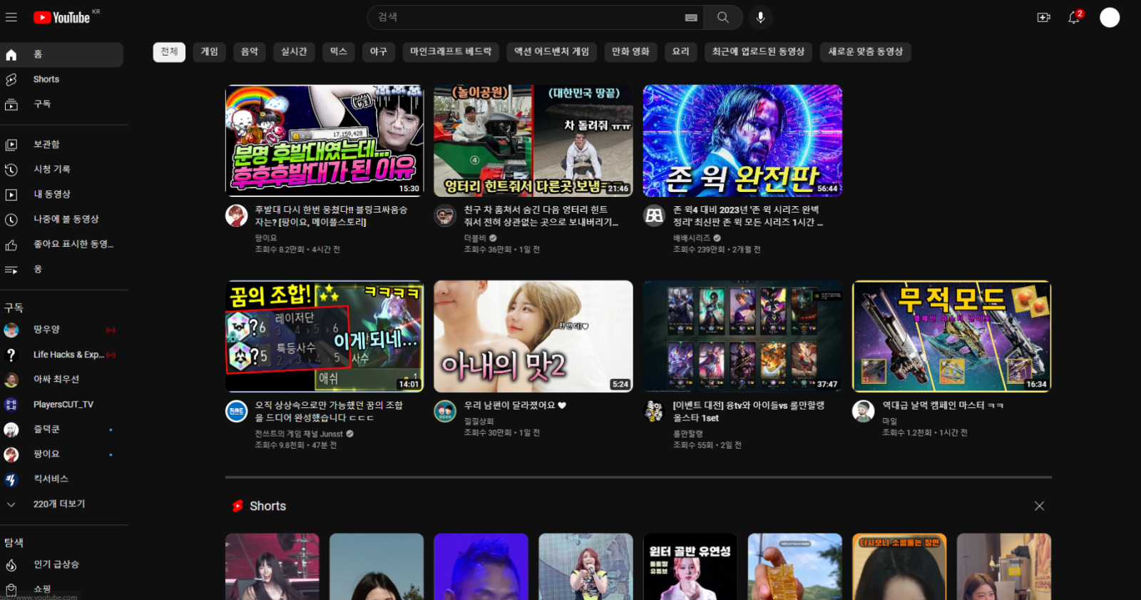Select the 게임 filter chip

coord(209,52)
